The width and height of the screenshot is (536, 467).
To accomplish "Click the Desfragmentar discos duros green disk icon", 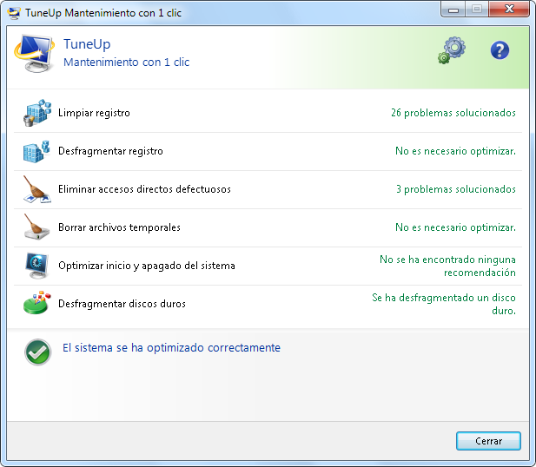I will click(x=36, y=303).
